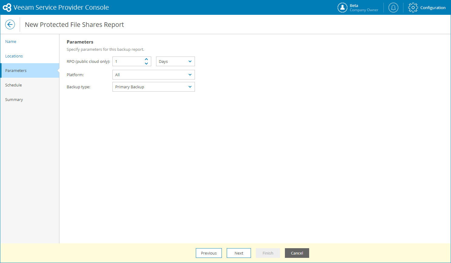Go to the Locations step
This screenshot has height=263, width=451.
pos(30,56)
